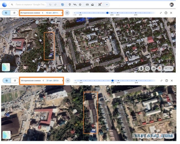This screenshot has width=180, height=144.
Task: Switch to timelapse mode in 2011 panel
Action: click(14, 13)
